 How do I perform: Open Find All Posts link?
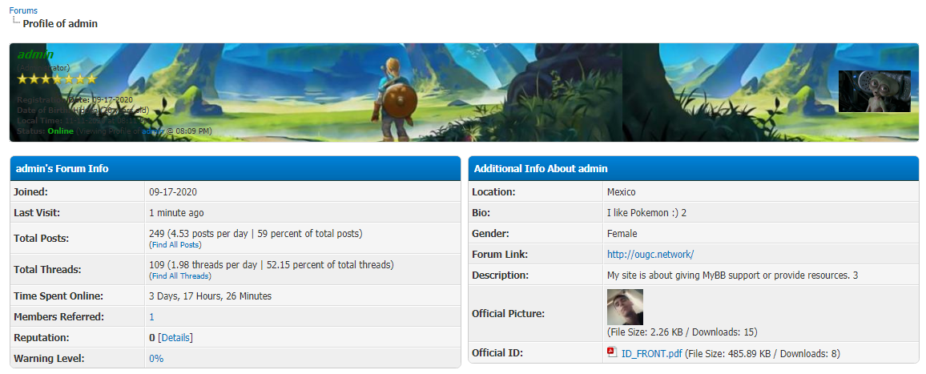(175, 244)
